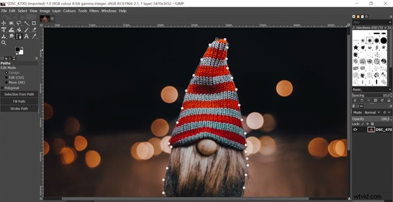393x202 pixels.
Task: Click the Fill Path button
Action: 19,102
